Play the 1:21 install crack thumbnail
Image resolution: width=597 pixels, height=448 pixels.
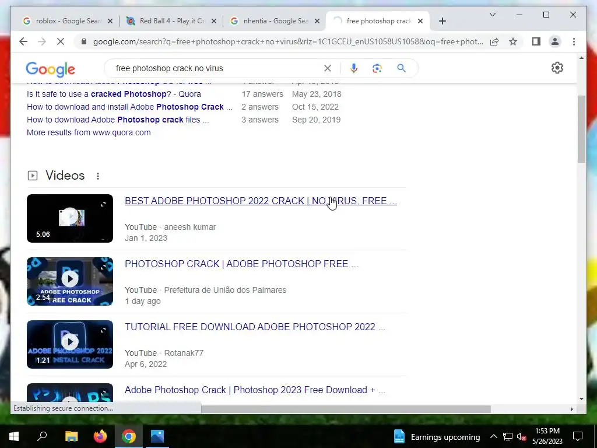[70, 344]
